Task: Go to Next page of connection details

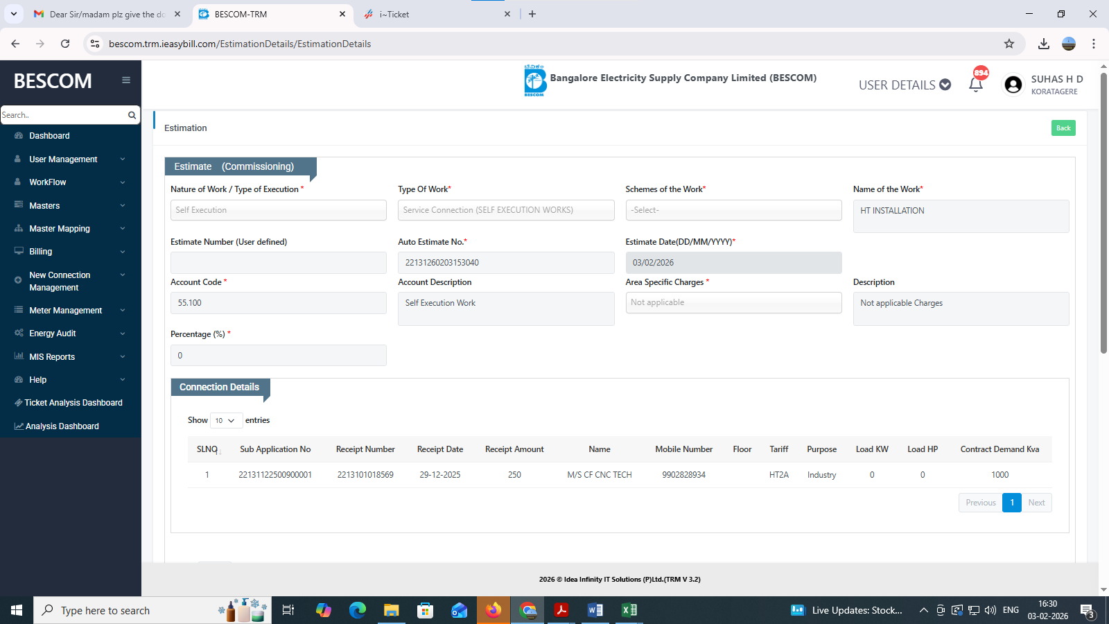Action: (x=1036, y=503)
